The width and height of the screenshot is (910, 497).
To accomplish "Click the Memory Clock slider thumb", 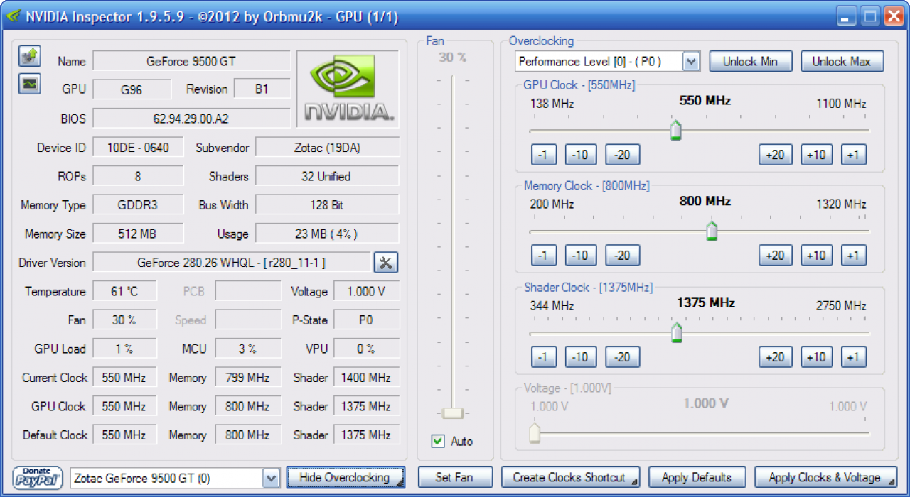I will pyautogui.click(x=711, y=231).
